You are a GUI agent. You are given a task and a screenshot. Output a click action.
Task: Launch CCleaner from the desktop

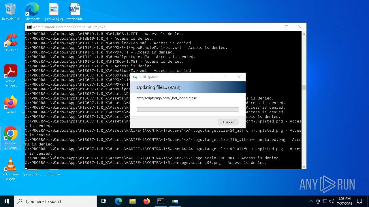(11, 43)
